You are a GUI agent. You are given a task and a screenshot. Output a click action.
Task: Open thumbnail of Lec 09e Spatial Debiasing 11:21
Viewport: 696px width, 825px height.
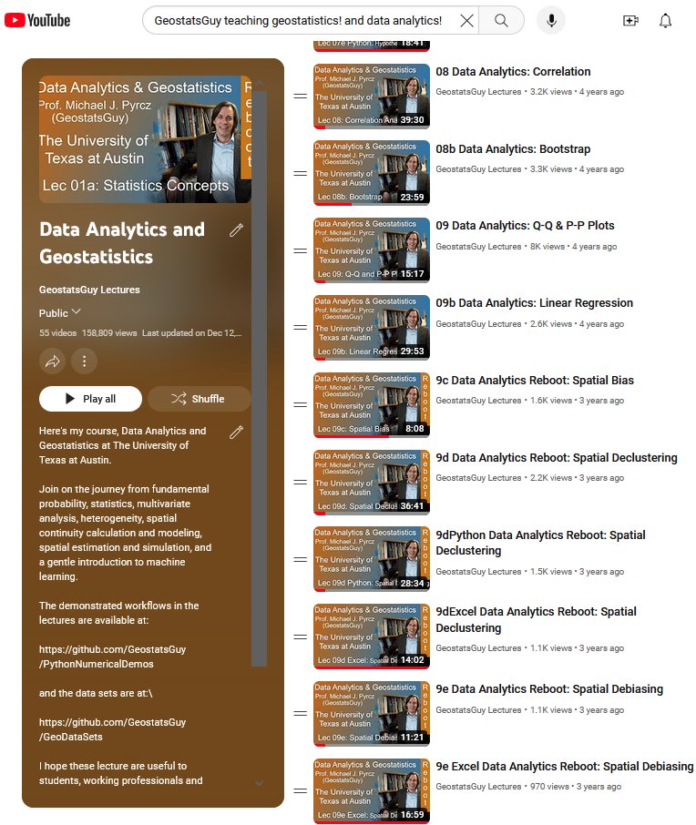[x=372, y=714]
